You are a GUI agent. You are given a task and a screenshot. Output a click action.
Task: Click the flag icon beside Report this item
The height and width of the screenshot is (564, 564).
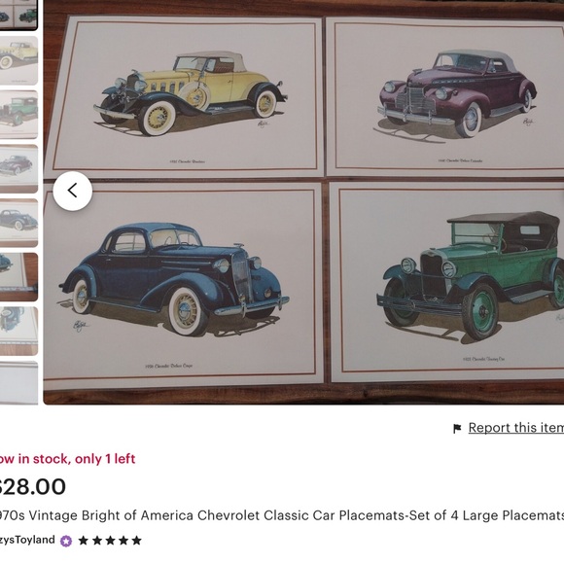coord(457,429)
